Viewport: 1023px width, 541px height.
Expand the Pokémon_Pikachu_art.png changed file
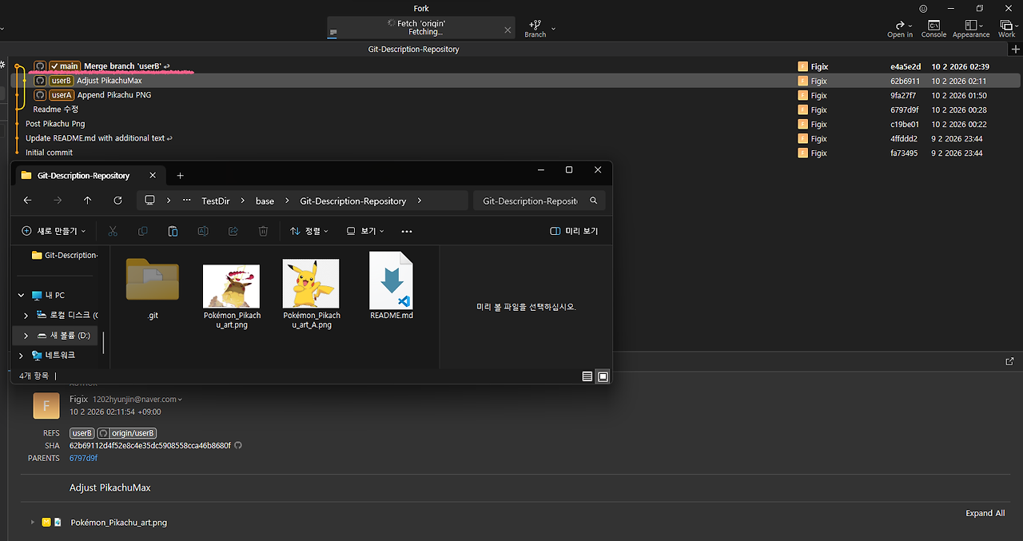click(x=33, y=522)
